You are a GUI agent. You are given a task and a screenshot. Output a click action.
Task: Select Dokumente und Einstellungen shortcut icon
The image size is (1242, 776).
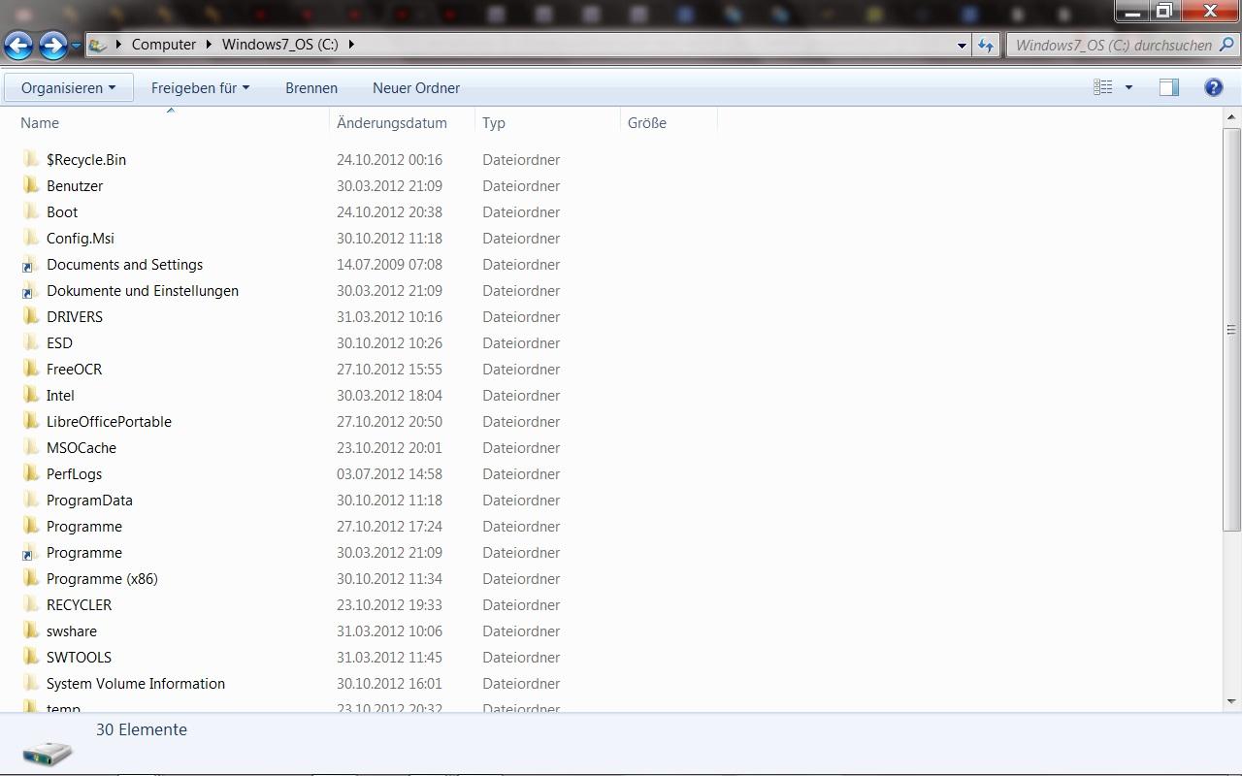tap(31, 290)
